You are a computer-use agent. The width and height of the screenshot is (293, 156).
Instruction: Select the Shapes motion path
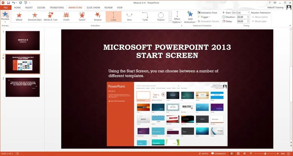point(161,17)
